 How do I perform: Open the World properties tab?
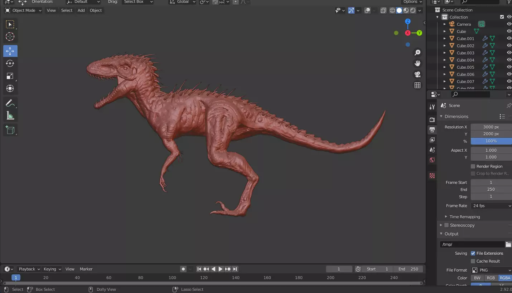pos(432,160)
